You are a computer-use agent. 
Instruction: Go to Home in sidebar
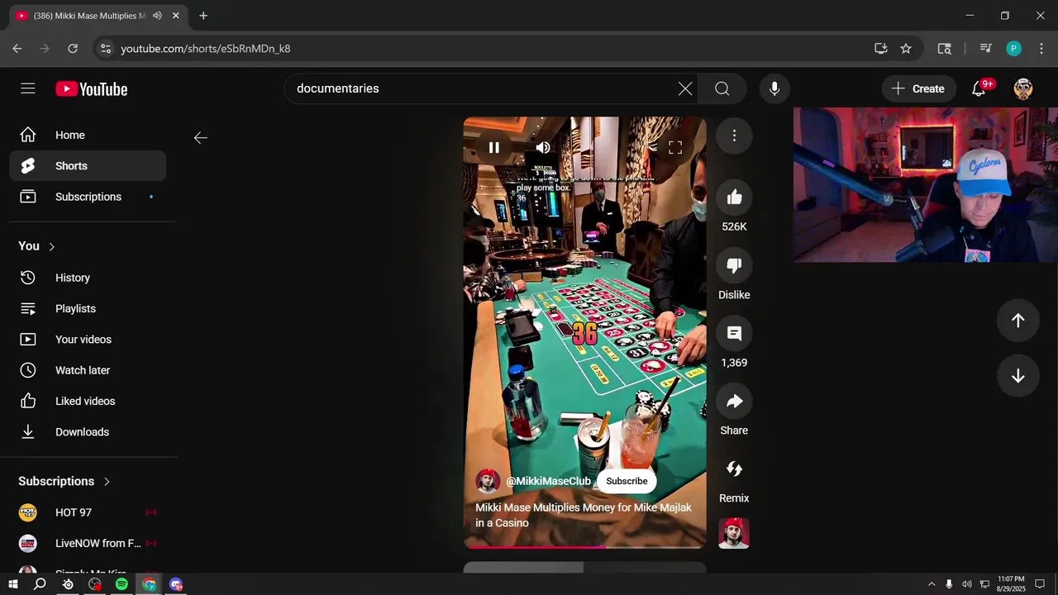[88, 135]
